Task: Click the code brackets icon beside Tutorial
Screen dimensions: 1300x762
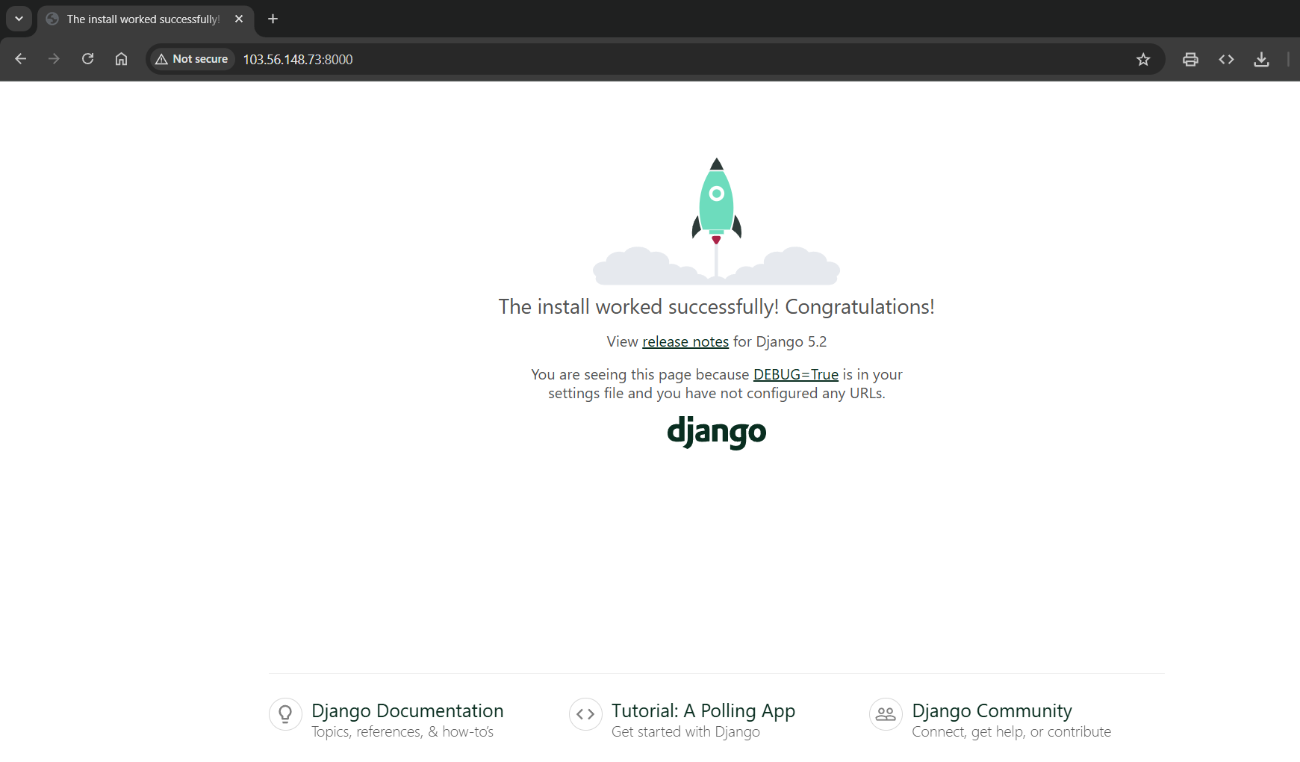Action: click(x=585, y=715)
